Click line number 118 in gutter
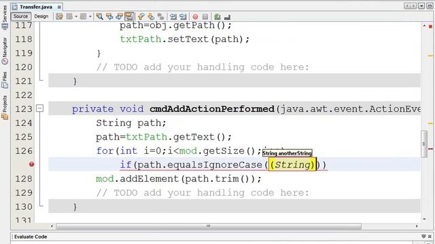This screenshot has width=435, height=244. [x=24, y=39]
